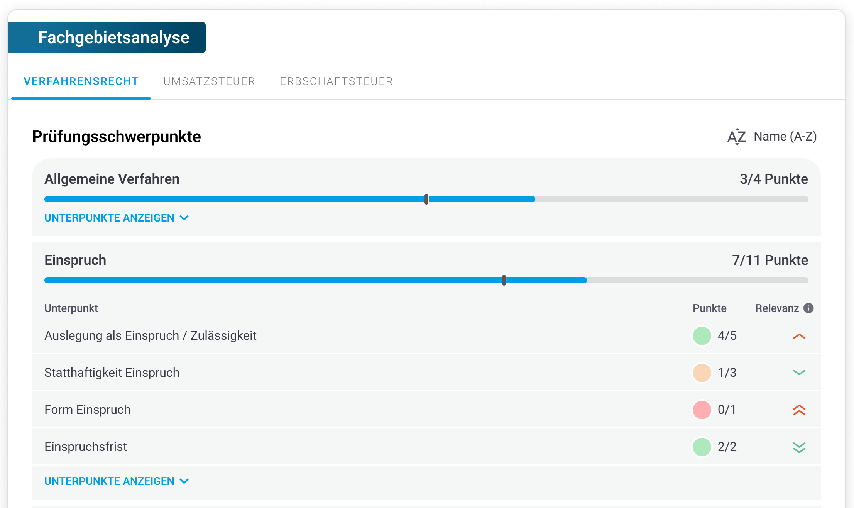
Task: Click the Einspruch section heading
Action: pos(75,260)
